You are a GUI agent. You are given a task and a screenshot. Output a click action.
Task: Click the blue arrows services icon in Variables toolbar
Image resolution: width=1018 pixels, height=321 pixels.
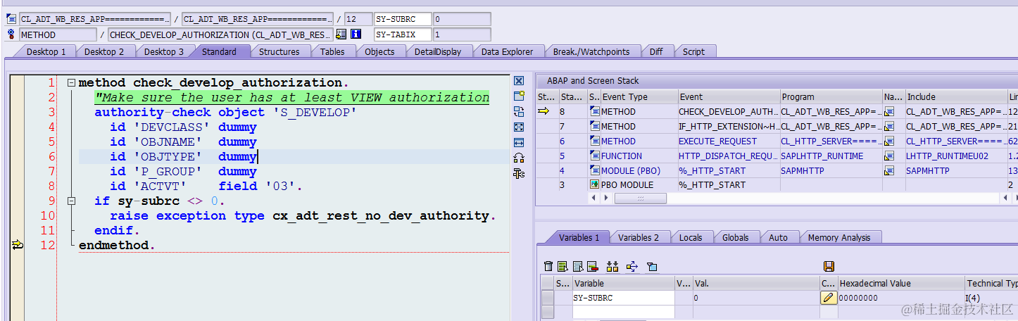pos(631,266)
